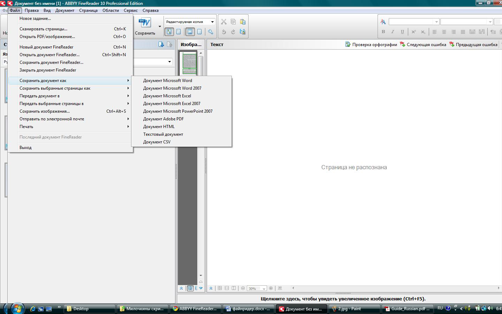The image size is (502, 314).
Task: Open Internet Explorer quick launch icon
Action: click(x=33, y=309)
